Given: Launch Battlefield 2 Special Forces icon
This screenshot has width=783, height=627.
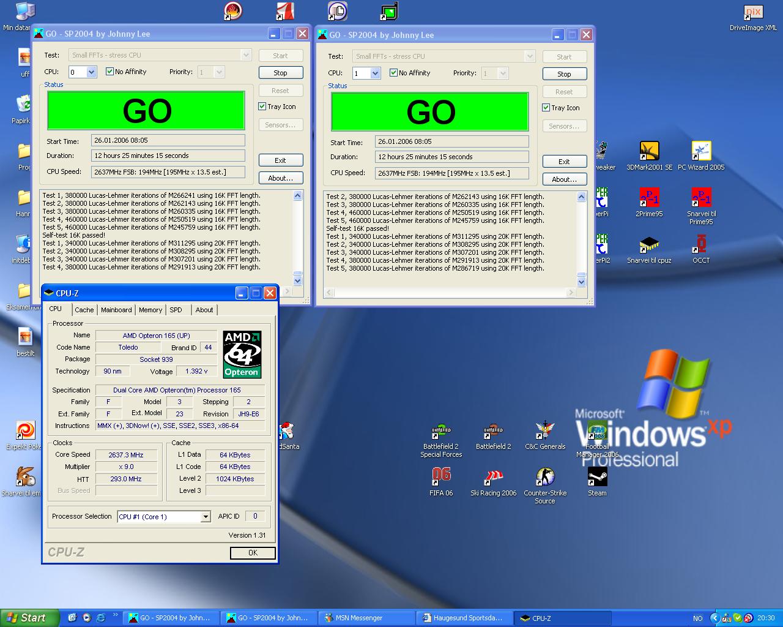Looking at the screenshot, I should tap(441, 439).
